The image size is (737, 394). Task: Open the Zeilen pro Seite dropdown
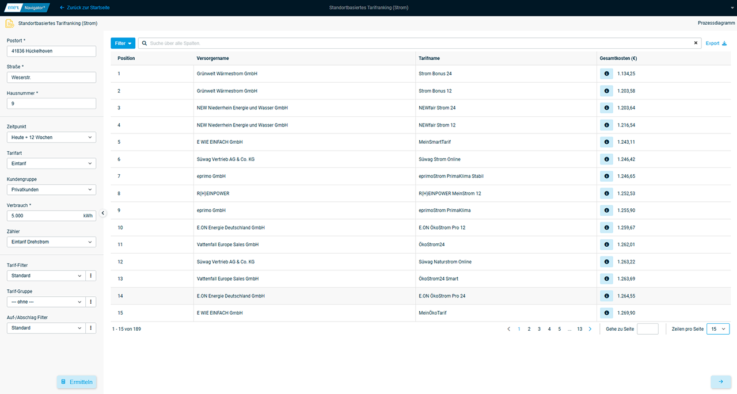(x=717, y=329)
